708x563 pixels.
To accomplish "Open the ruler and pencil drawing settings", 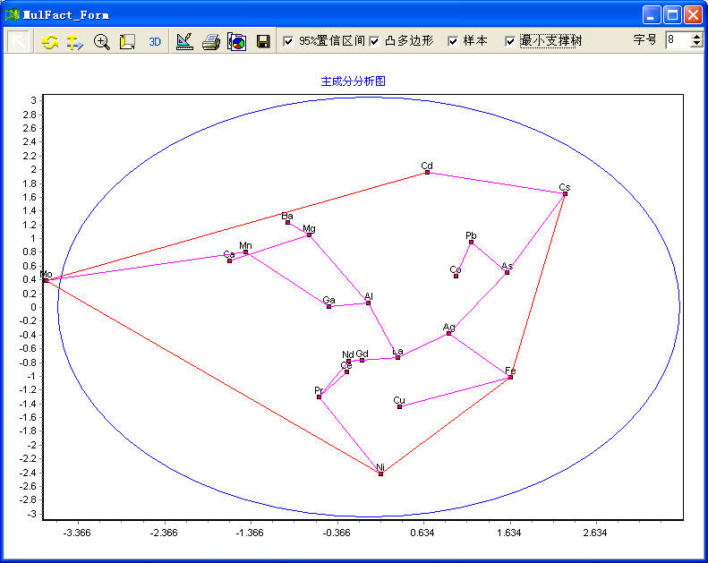I will [x=184, y=42].
